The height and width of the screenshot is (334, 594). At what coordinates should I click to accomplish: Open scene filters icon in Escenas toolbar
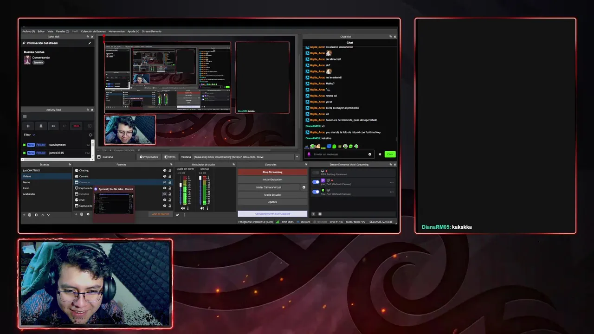click(36, 215)
